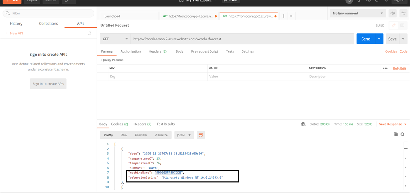View the response Headers (9) tab
Screen dimensions: 410x193
tap(142, 124)
